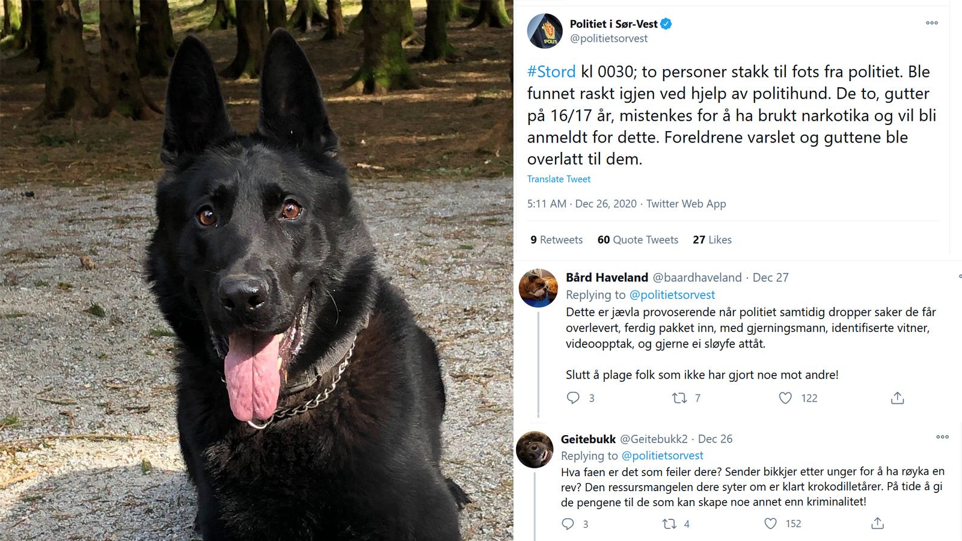Screen dimensions: 962x541
Task: Like Geitebukk's reply with 152 likes
Action: [770, 524]
